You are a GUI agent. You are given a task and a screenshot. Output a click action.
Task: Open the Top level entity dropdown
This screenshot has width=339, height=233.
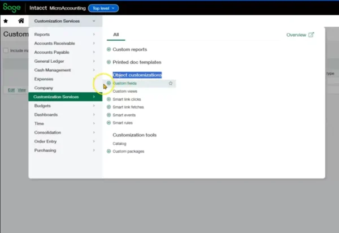click(x=103, y=8)
